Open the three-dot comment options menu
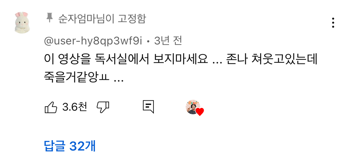Screen dimensions: 355x162 tap(333, 23)
